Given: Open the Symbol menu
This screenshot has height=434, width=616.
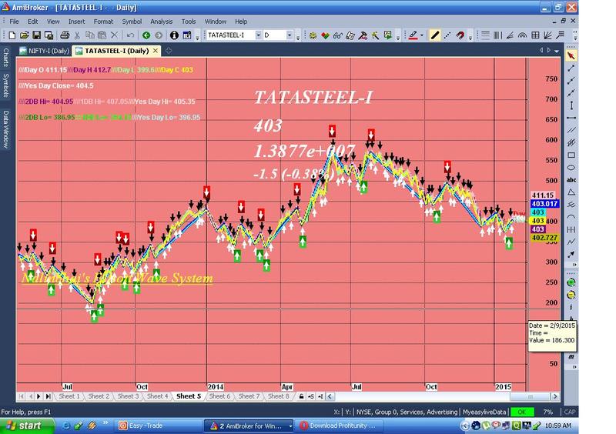Looking at the screenshot, I should pyautogui.click(x=132, y=22).
